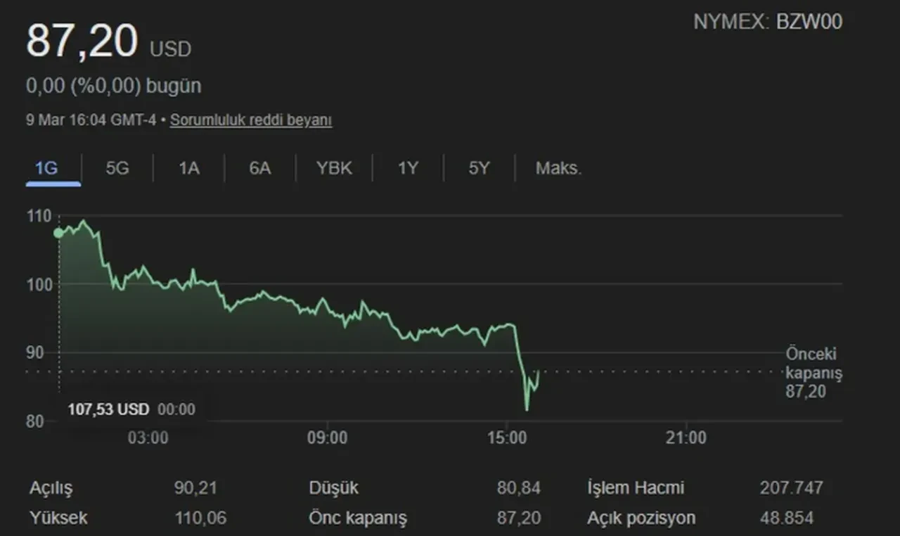Click the large 87,20 USD price
Image resolution: width=900 pixels, height=536 pixels.
tap(82, 42)
